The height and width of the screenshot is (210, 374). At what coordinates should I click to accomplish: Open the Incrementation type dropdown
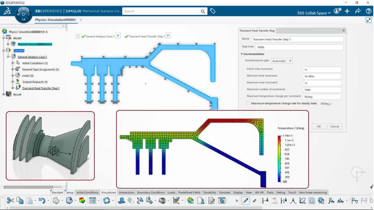(x=282, y=61)
